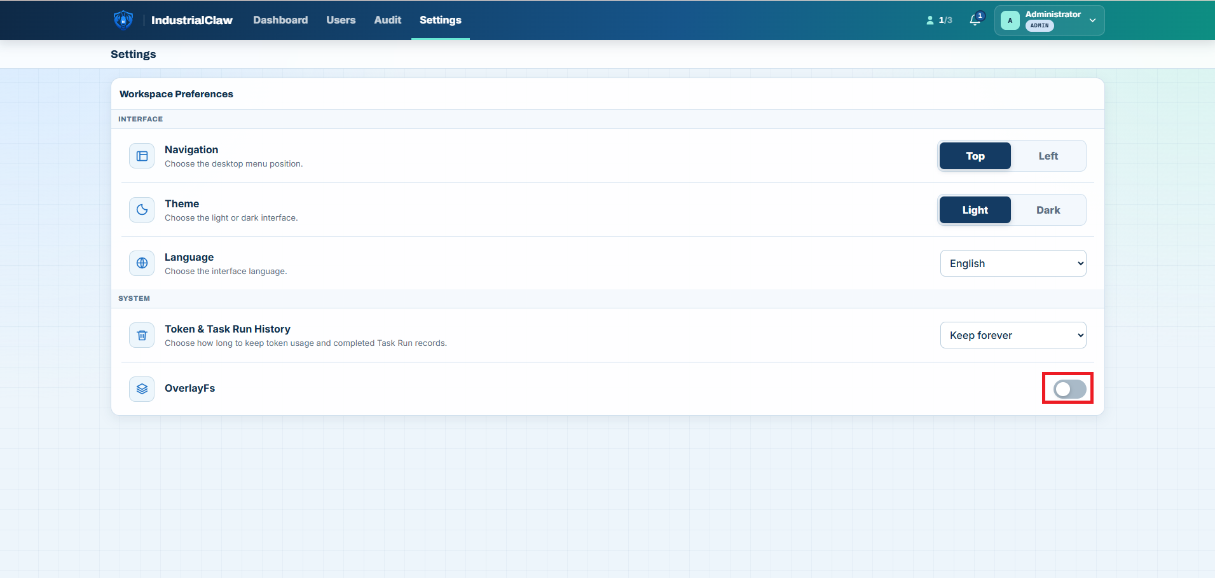1215x578 pixels.
Task: Select the Settings tab
Action: pyautogui.click(x=441, y=20)
